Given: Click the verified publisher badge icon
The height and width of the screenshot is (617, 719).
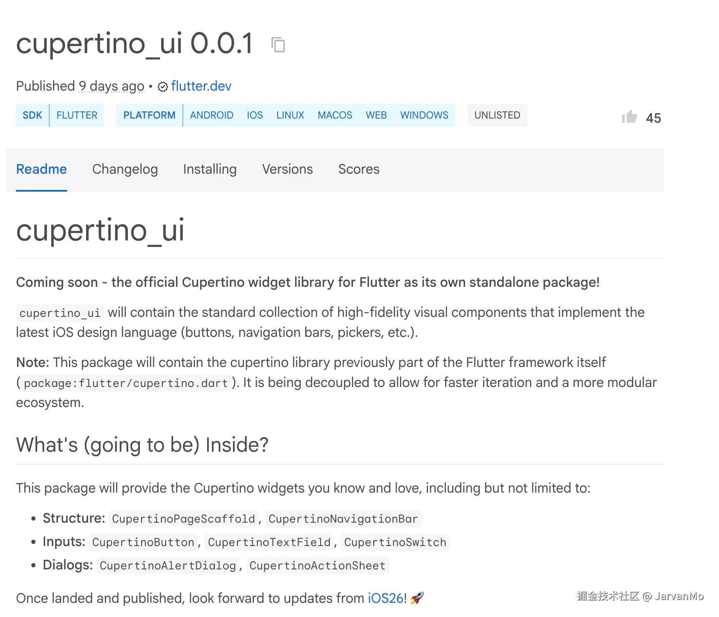Looking at the screenshot, I should click(162, 86).
